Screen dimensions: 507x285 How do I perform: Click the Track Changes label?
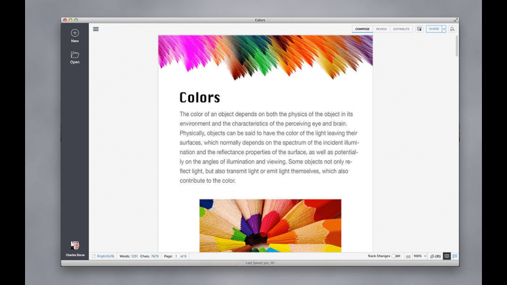click(379, 256)
